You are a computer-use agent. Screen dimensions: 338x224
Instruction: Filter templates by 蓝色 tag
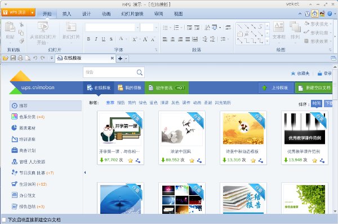[x=153, y=103]
